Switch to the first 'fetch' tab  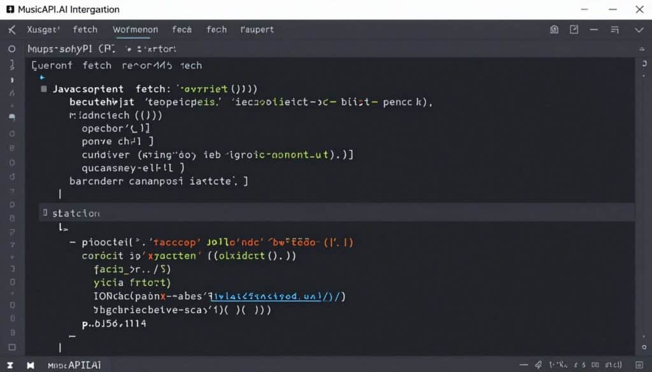(85, 29)
